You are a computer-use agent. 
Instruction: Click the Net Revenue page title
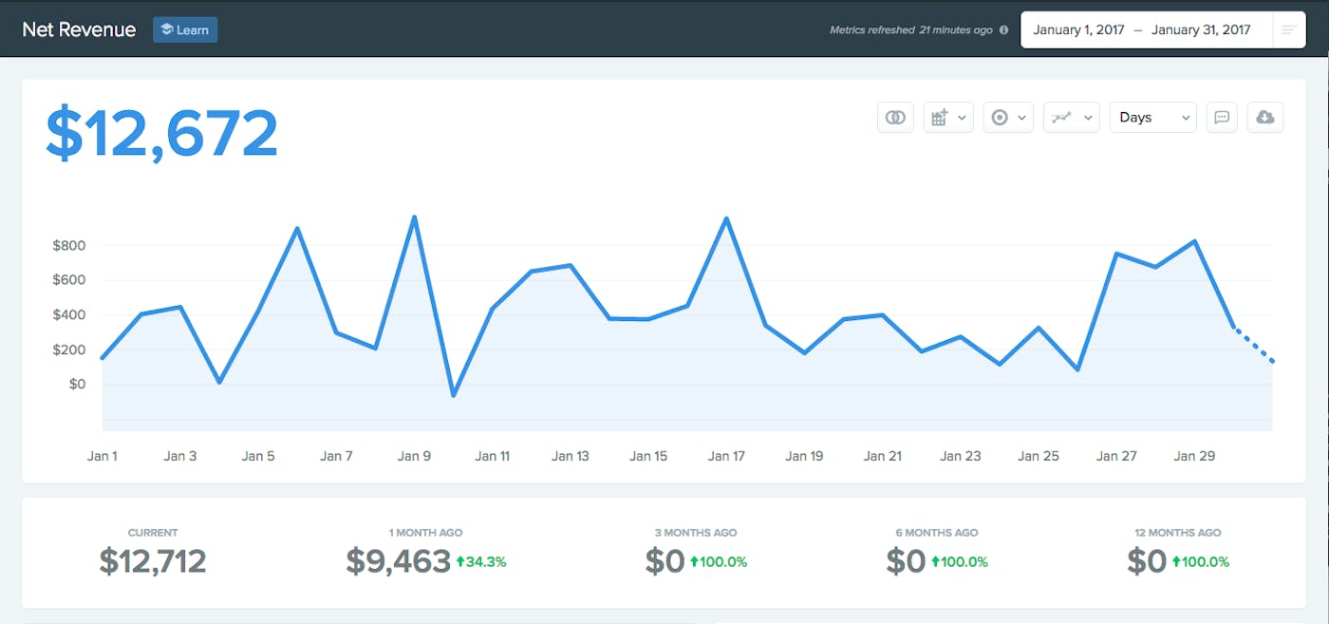79,29
